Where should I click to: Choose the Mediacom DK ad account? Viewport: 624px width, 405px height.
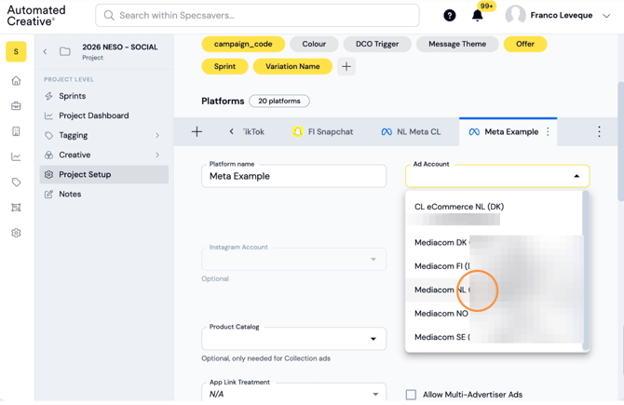(x=494, y=242)
